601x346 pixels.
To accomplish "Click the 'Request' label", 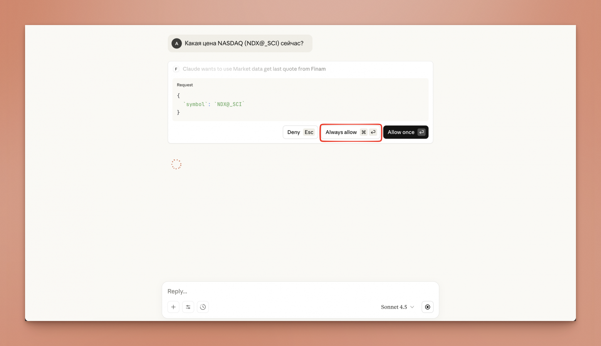I will (x=185, y=85).
